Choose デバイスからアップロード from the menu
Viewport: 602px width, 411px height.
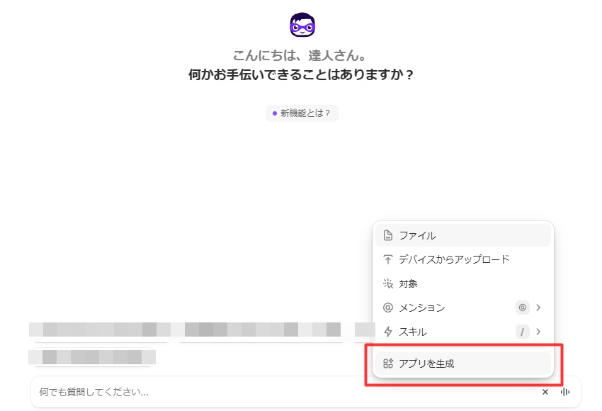point(454,259)
